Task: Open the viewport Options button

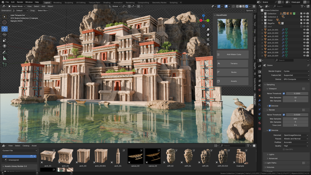Action: [251, 11]
